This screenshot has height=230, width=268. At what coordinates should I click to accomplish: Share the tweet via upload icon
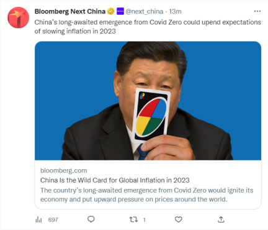click(221, 219)
